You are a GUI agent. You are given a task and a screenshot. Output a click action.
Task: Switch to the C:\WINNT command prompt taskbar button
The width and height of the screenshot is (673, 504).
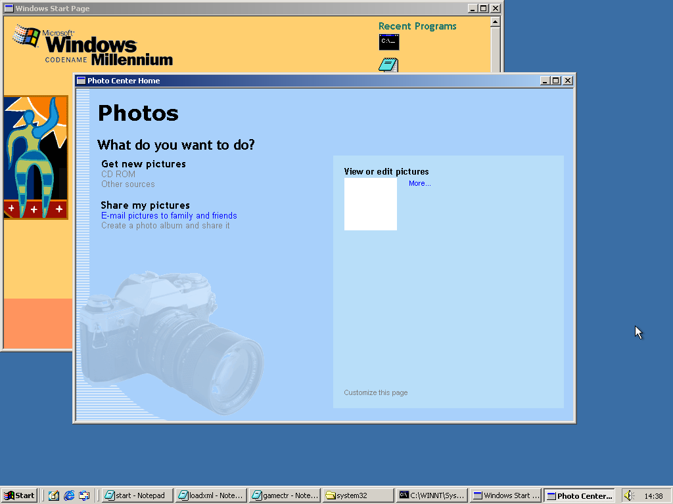click(432, 496)
